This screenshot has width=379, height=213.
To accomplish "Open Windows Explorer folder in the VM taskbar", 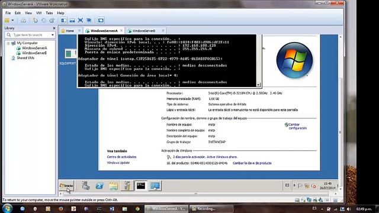I will 113,185.
